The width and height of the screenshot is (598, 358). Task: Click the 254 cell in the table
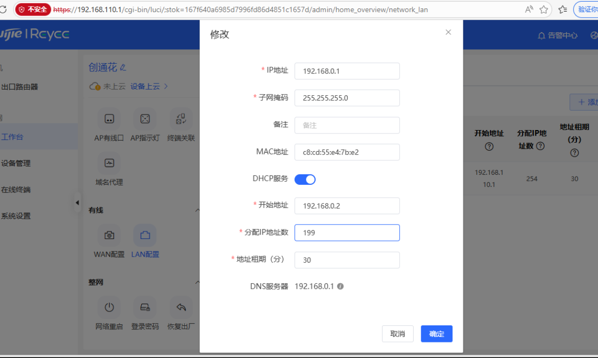coord(532,179)
